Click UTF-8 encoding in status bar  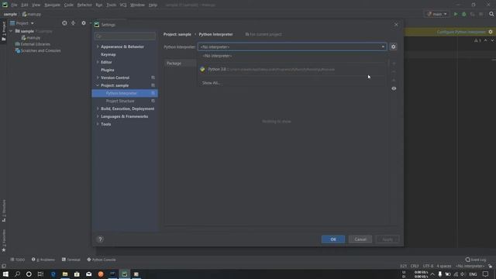(428, 267)
